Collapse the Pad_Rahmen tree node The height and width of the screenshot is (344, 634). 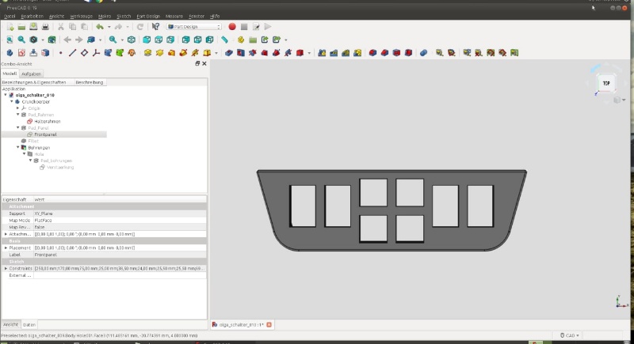[x=18, y=115]
